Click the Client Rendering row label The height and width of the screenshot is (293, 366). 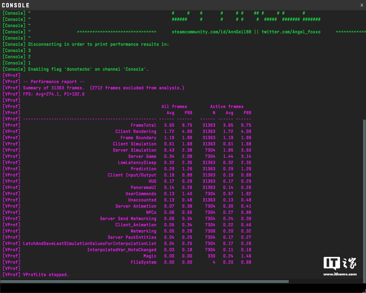click(136, 131)
